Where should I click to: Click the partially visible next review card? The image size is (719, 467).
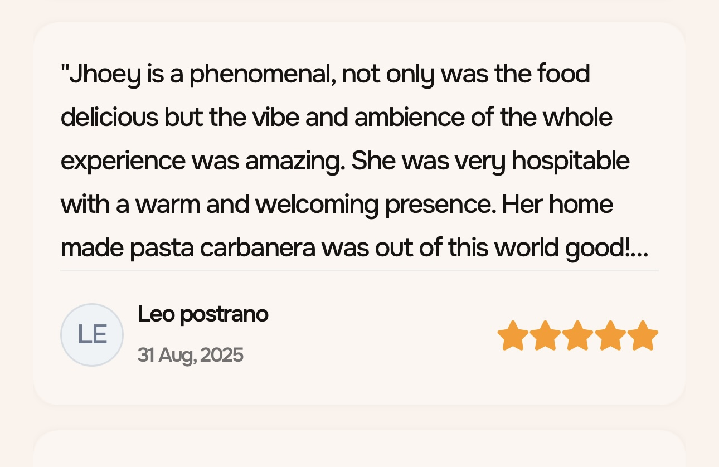point(359,450)
